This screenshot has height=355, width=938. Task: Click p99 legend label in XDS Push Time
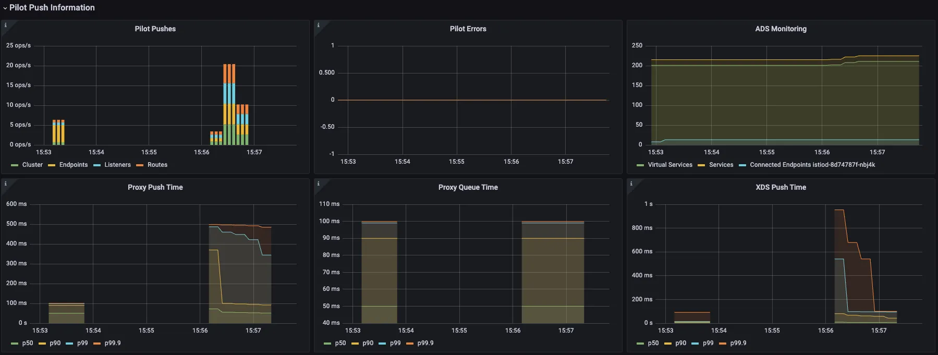coord(708,343)
